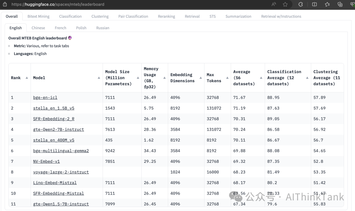
Task: Switch to the Russian language tab
Action: pos(103,28)
